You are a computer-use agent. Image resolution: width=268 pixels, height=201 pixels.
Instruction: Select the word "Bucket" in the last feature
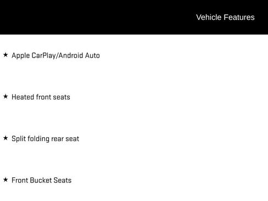41,180
